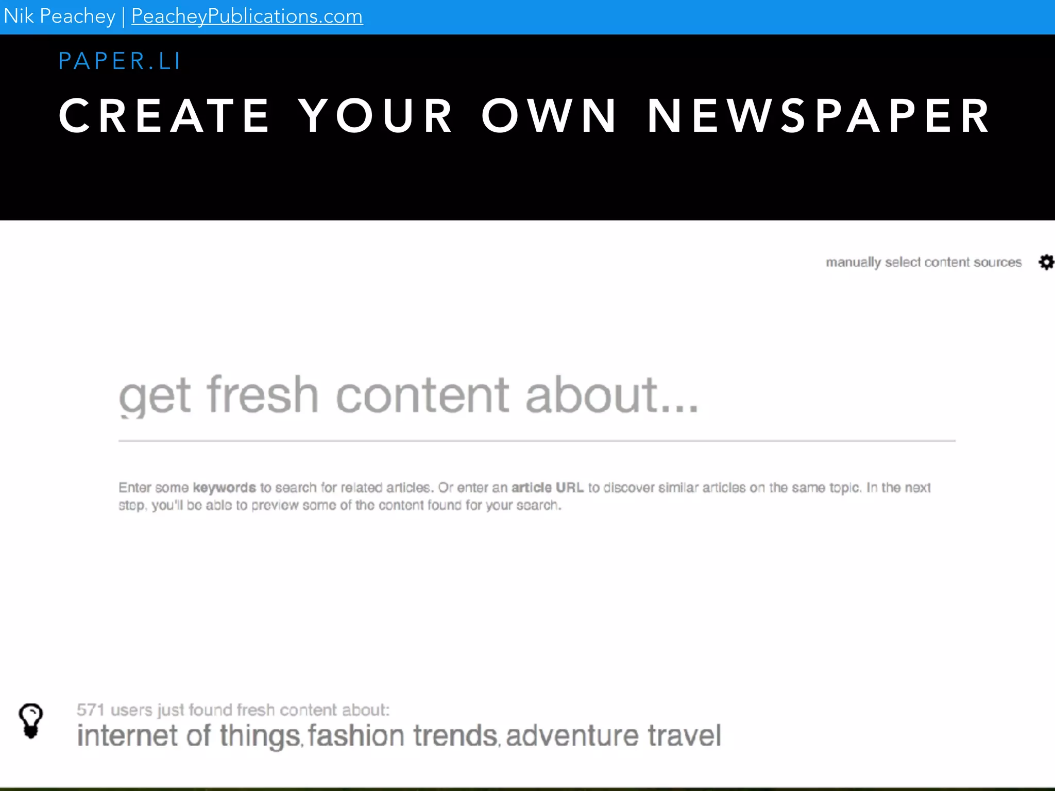Click 'Enter some' at the instruction start

pos(153,488)
